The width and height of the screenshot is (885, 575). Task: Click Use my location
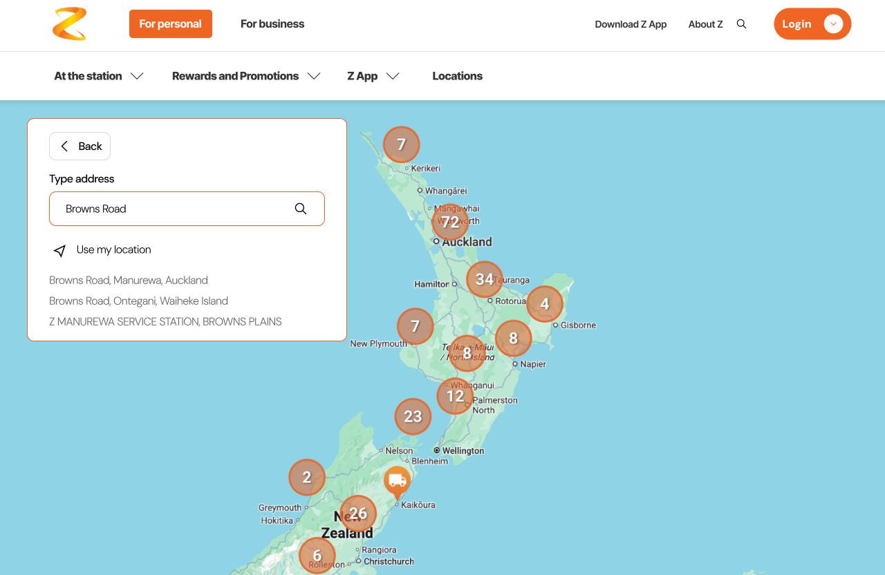114,249
